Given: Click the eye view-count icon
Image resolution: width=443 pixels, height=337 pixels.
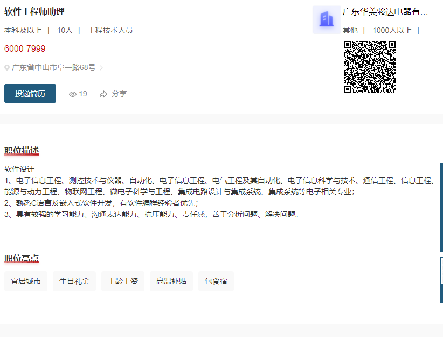Looking at the screenshot, I should pos(73,94).
